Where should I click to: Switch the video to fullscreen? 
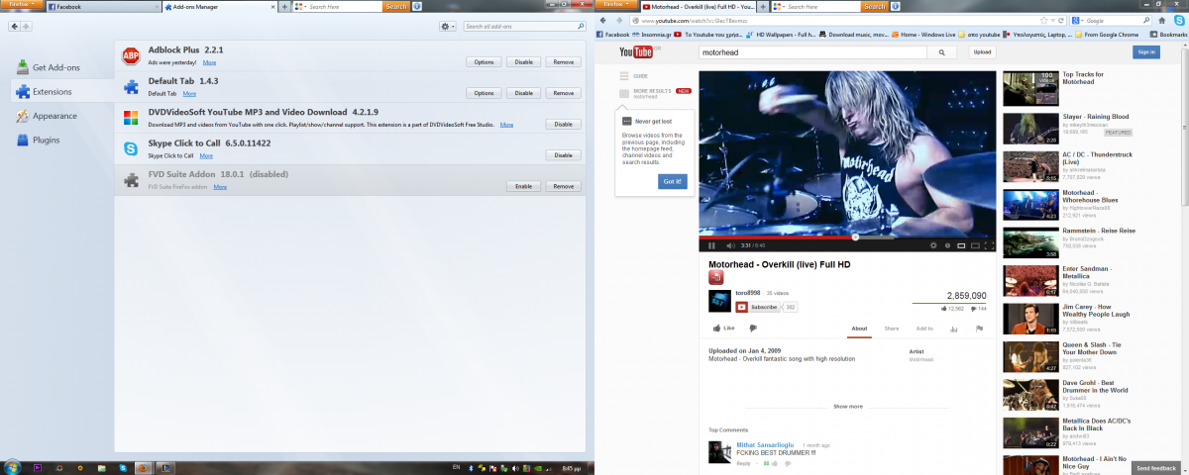988,244
